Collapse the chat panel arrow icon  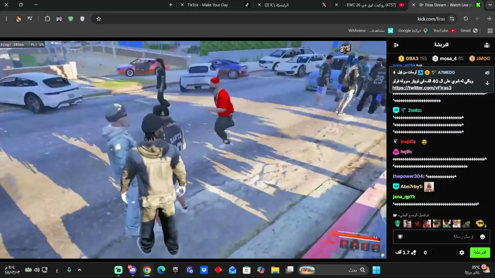pos(396,45)
